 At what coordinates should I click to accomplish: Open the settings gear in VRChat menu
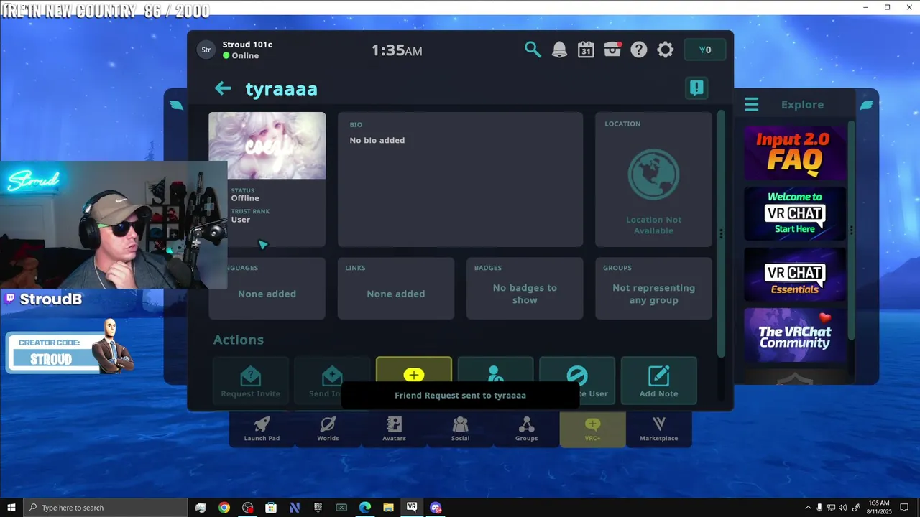click(666, 50)
